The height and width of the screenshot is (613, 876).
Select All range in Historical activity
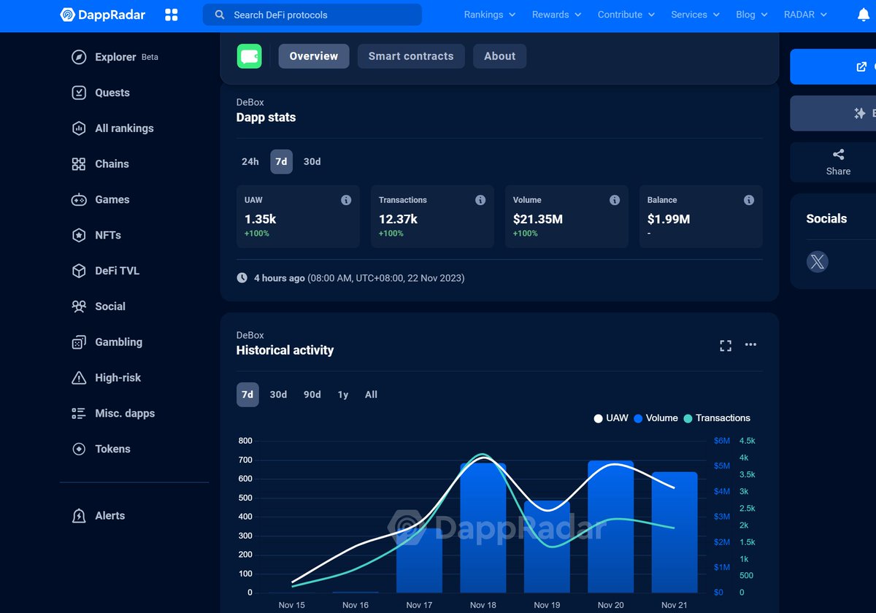point(371,395)
